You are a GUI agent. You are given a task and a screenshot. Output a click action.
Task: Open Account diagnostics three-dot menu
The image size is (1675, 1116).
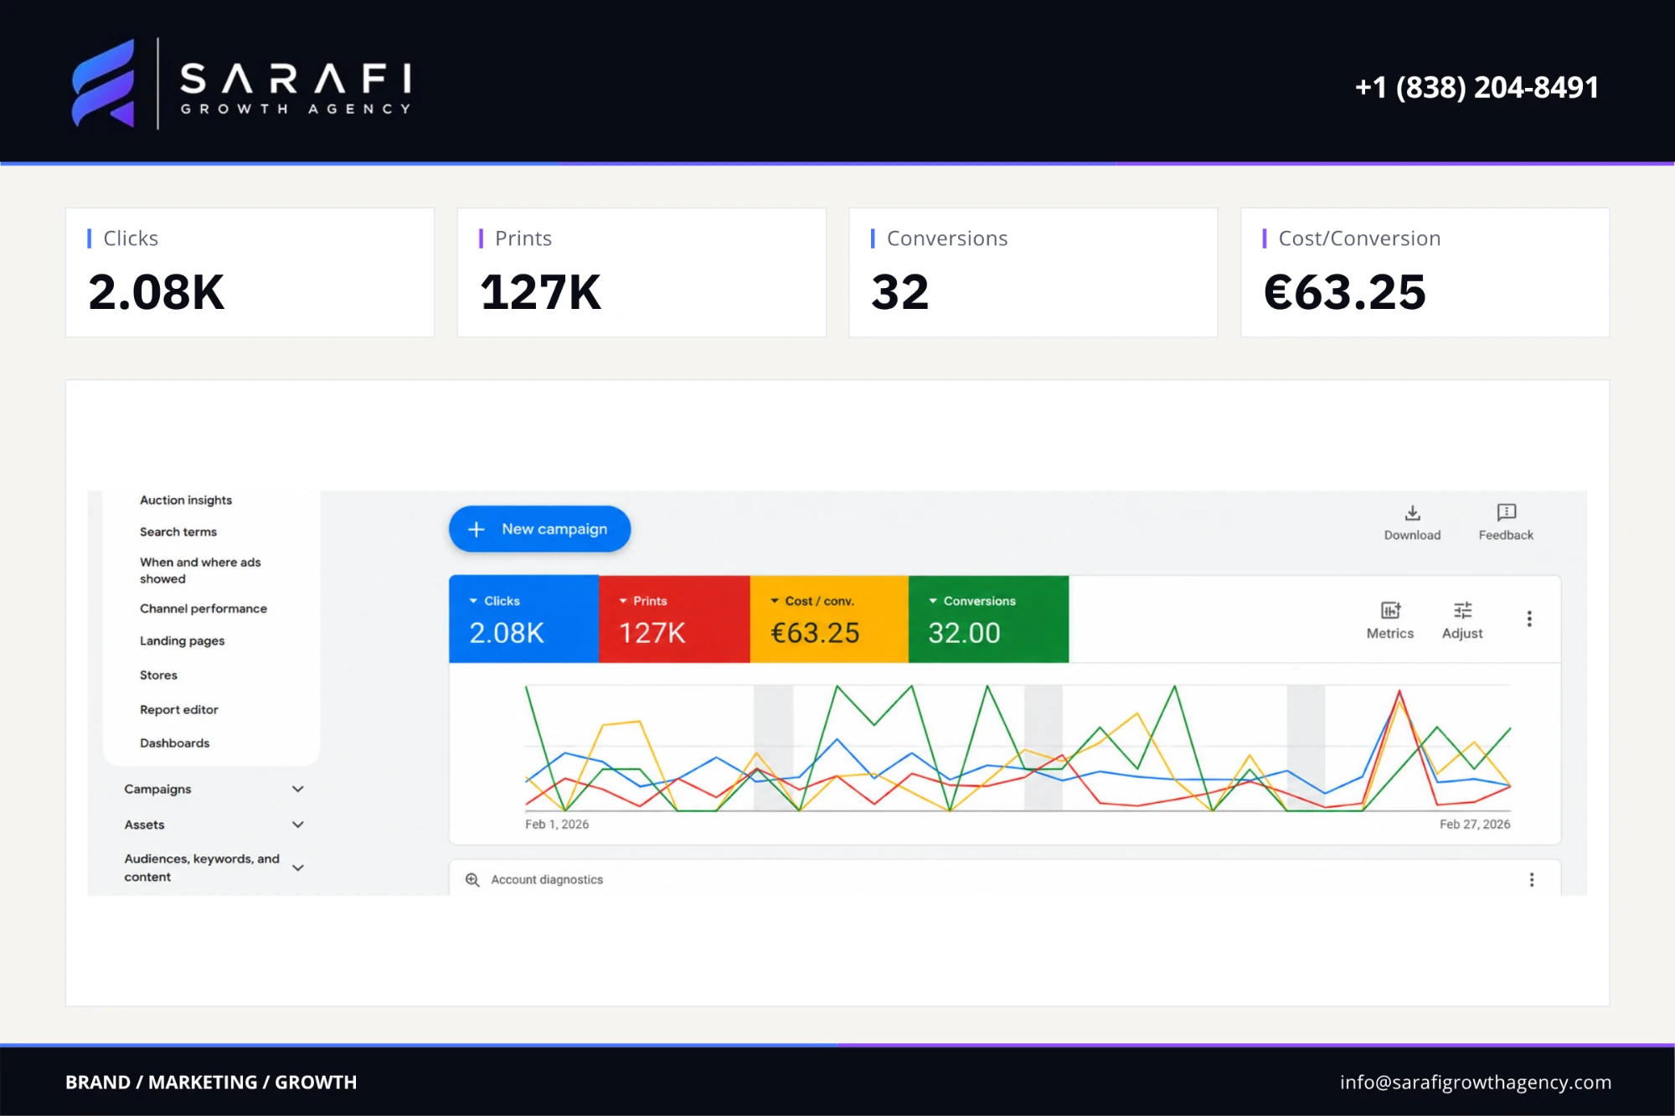pos(1532,880)
